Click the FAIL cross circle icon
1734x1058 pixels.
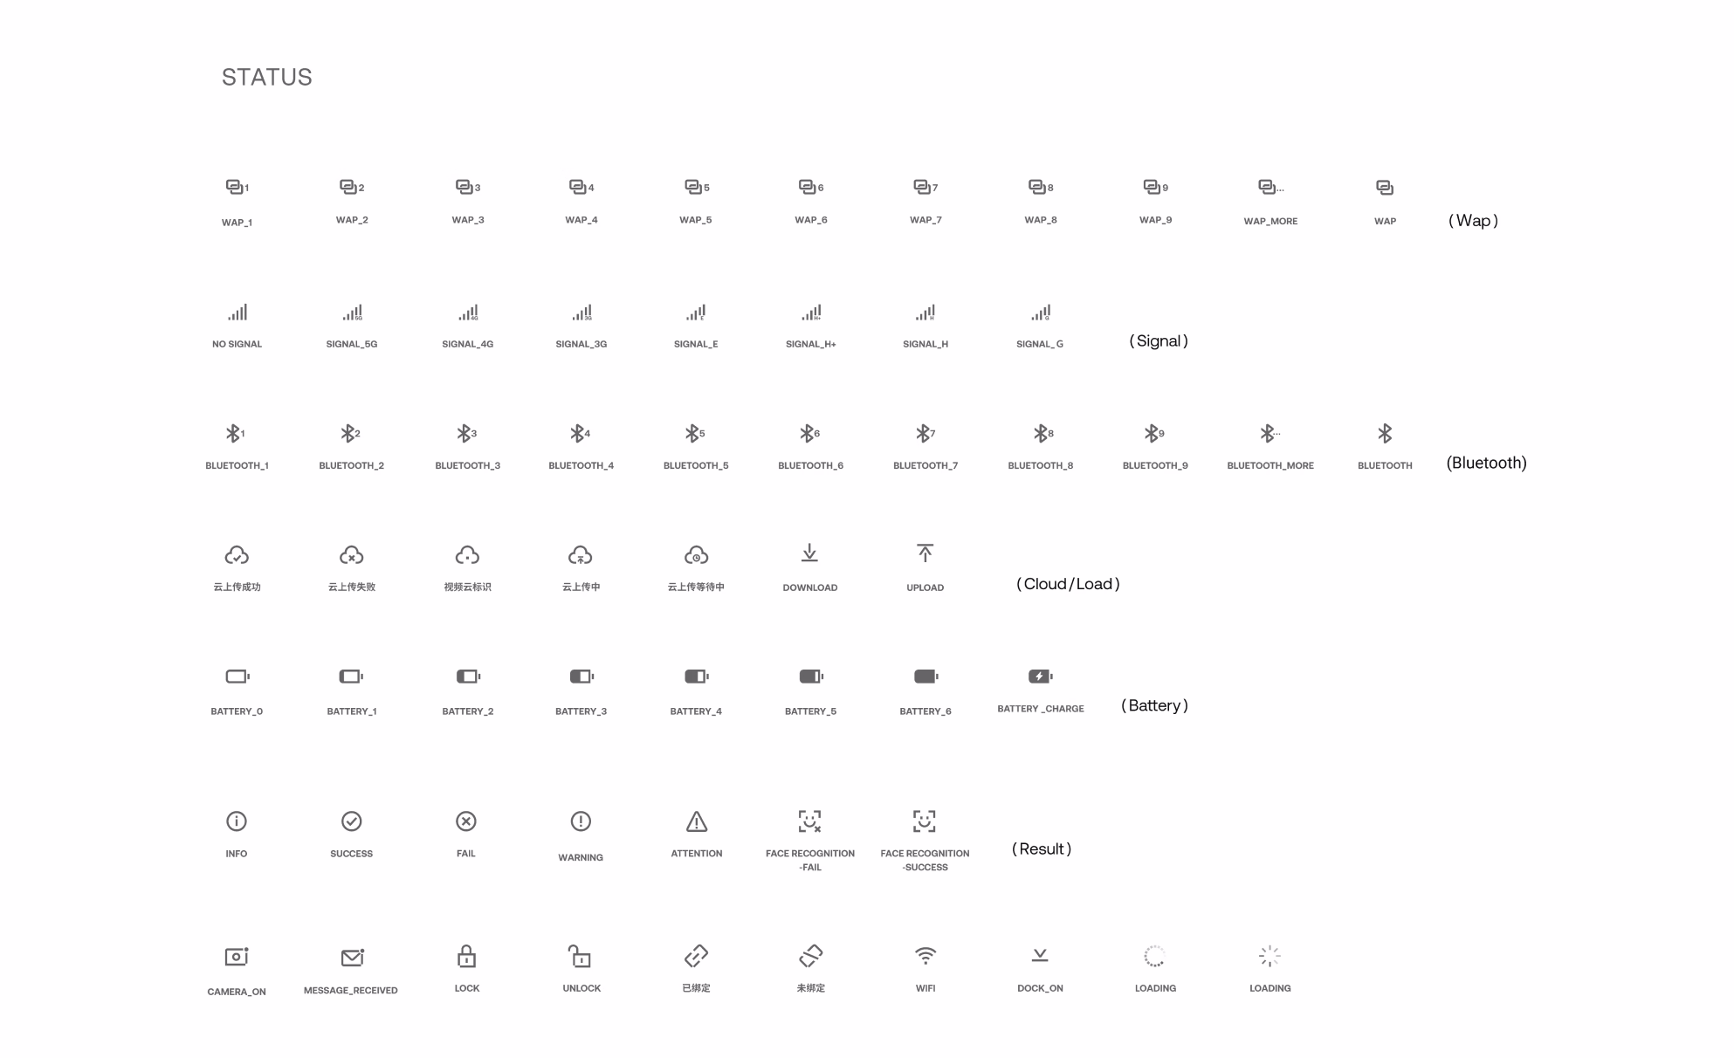click(466, 821)
